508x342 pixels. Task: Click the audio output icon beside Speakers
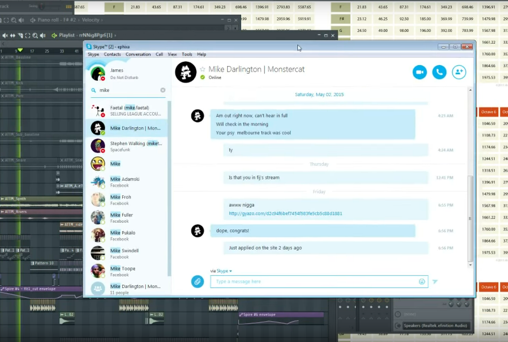click(398, 326)
